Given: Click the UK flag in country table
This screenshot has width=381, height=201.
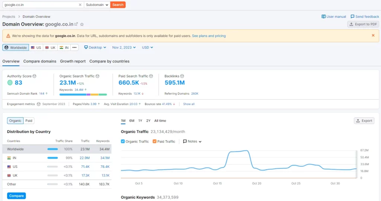Looking at the screenshot, I should click(x=9, y=175).
